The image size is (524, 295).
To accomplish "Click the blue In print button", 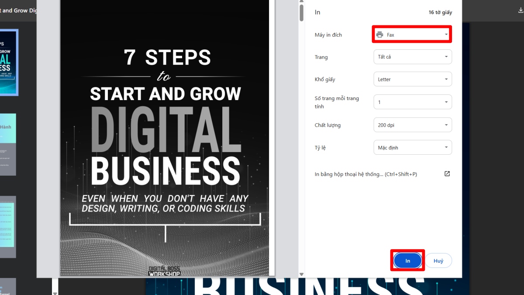I will (x=408, y=261).
